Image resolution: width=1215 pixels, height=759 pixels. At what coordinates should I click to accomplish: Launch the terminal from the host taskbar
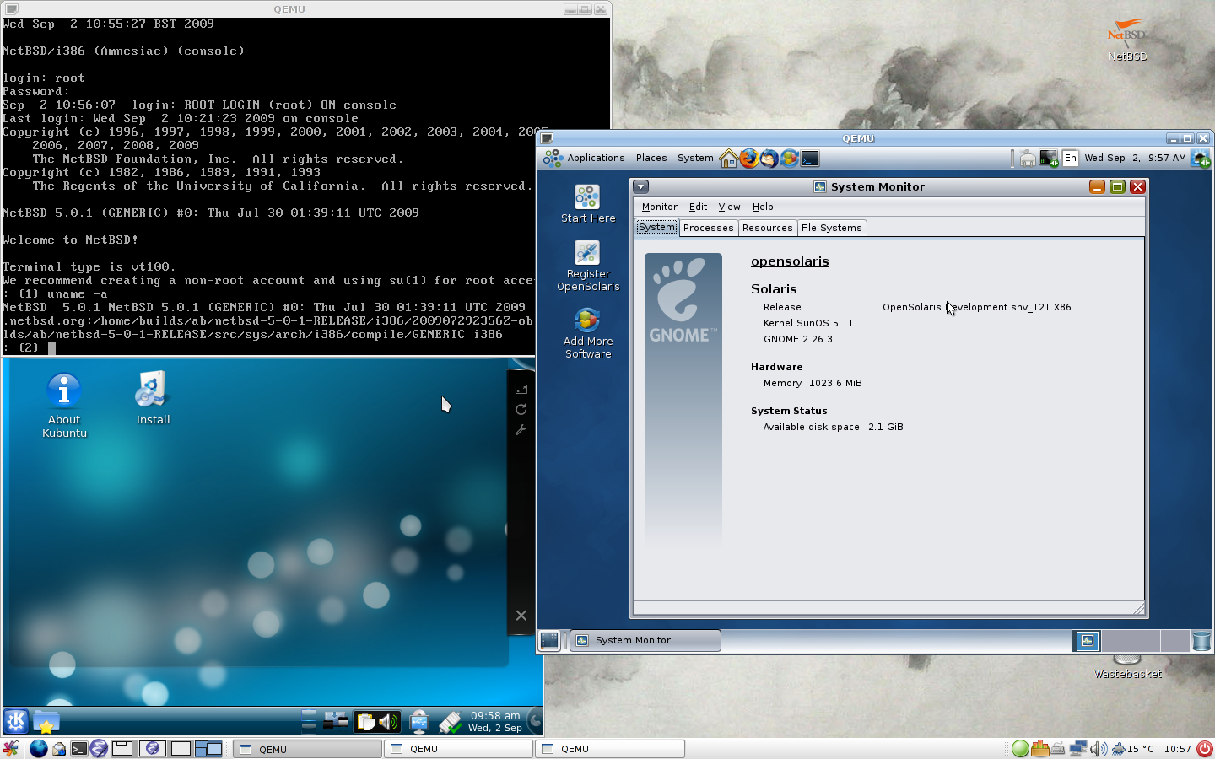coord(79,748)
